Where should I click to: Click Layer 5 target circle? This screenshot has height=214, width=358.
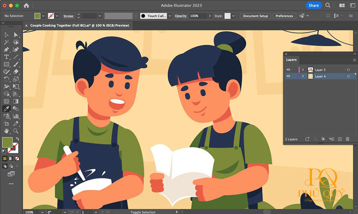click(348, 70)
